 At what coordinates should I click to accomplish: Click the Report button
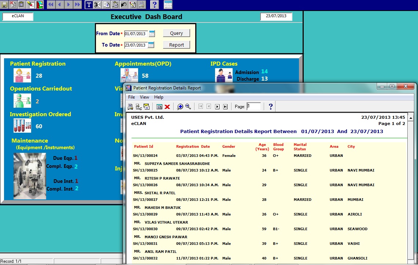pyautogui.click(x=177, y=45)
